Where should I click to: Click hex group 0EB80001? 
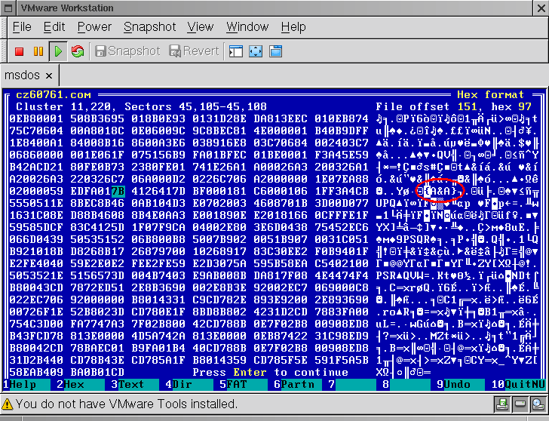pos(36,118)
